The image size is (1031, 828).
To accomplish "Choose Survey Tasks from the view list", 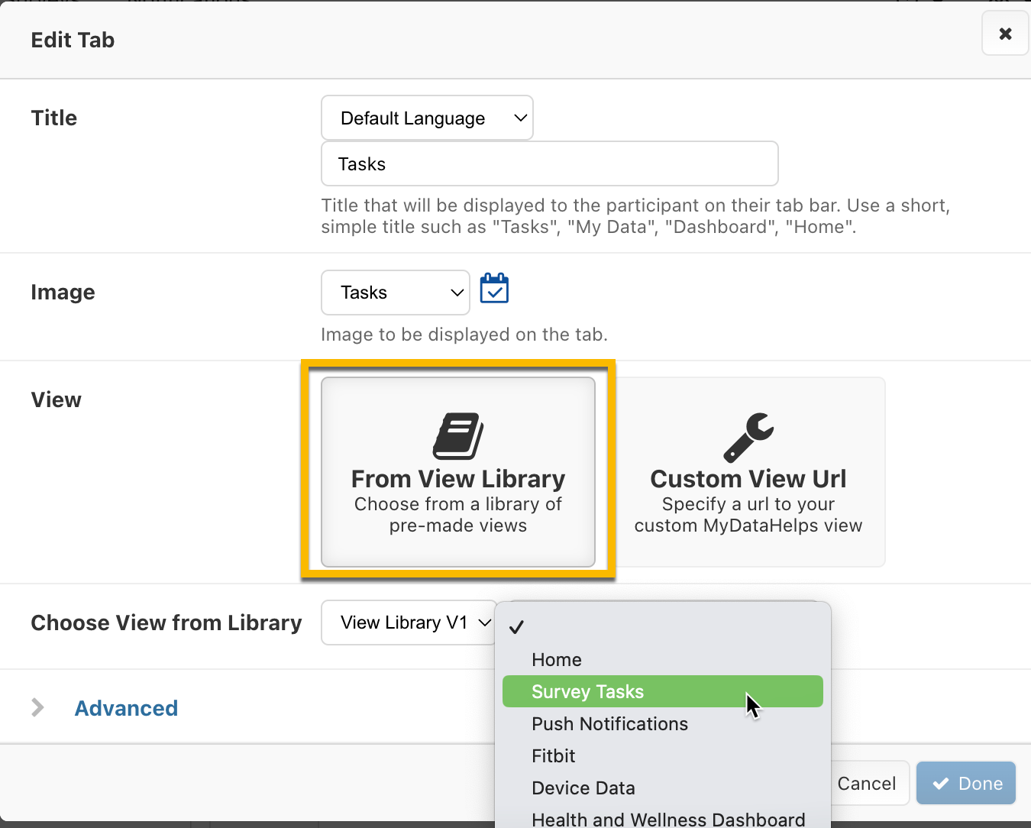I will pos(663,691).
